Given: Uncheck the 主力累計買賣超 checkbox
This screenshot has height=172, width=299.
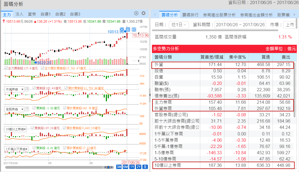Looking at the screenshot, I should pyautogui.click(x=42, y=68).
